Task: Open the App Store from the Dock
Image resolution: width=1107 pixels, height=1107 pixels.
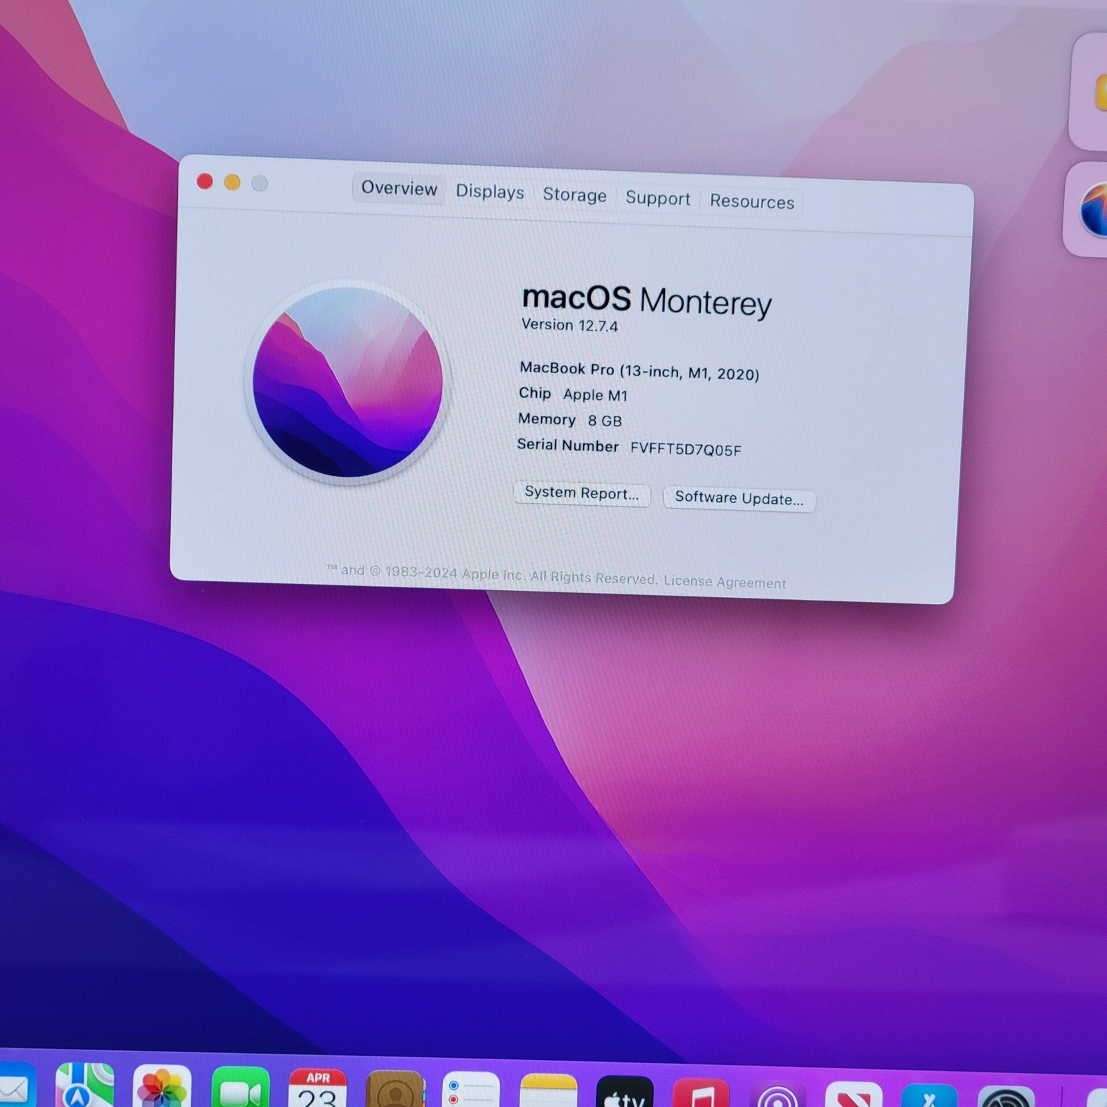Action: [930, 1095]
